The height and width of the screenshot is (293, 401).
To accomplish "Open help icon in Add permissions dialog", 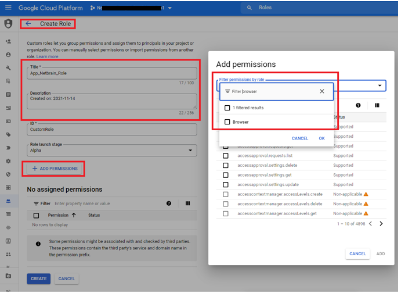I will [x=358, y=105].
